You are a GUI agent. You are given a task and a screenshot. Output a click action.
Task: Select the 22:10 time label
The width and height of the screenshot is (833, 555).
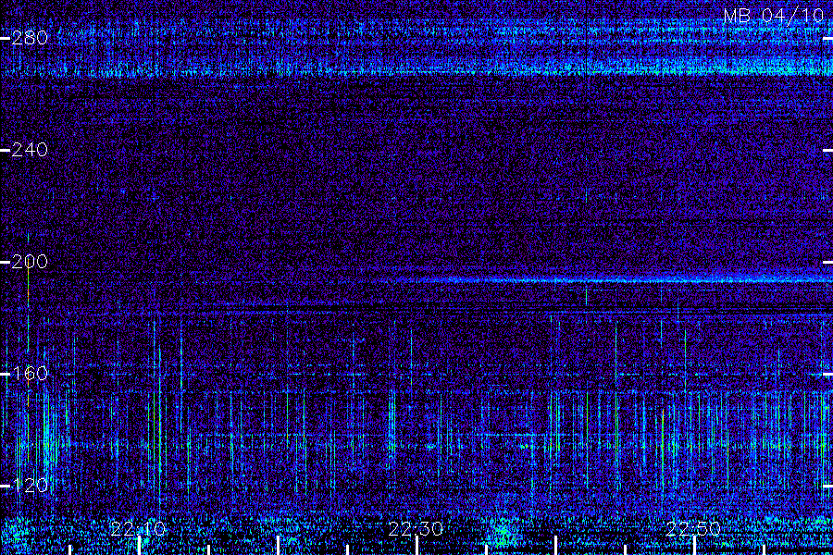138,529
